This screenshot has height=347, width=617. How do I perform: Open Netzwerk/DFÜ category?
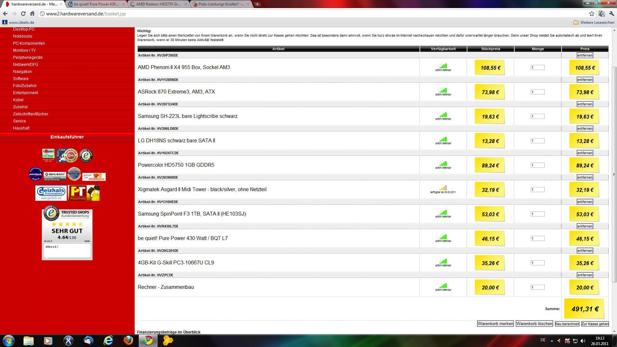point(25,65)
